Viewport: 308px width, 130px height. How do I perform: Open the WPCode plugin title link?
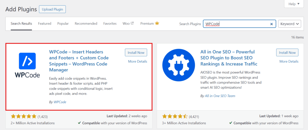pyautogui.click(x=79, y=61)
